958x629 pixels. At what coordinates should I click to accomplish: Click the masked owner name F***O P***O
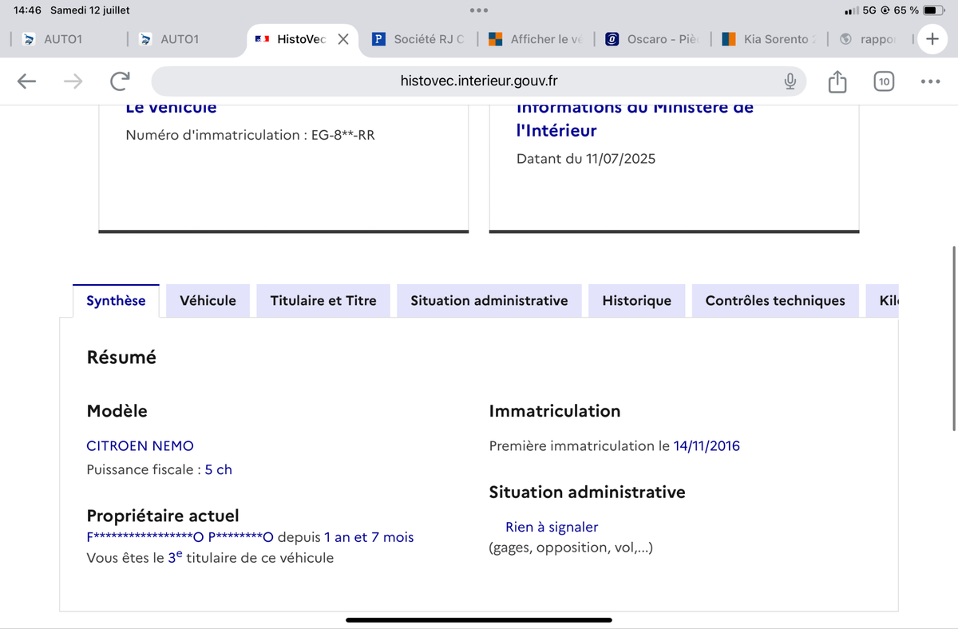pyautogui.click(x=180, y=537)
